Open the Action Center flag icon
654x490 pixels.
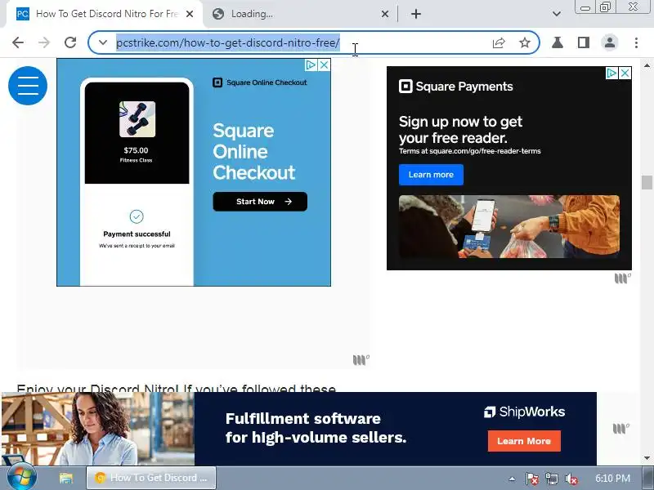click(532, 479)
